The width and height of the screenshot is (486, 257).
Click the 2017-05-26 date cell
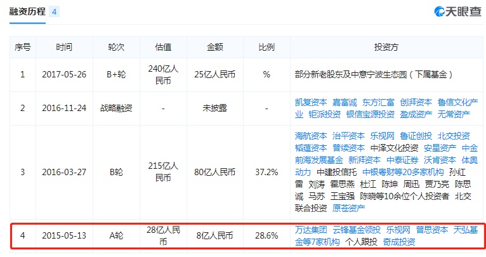(x=64, y=74)
